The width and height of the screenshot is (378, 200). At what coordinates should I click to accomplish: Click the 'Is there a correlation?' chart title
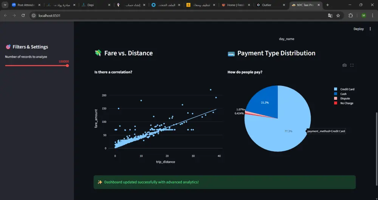click(x=113, y=72)
